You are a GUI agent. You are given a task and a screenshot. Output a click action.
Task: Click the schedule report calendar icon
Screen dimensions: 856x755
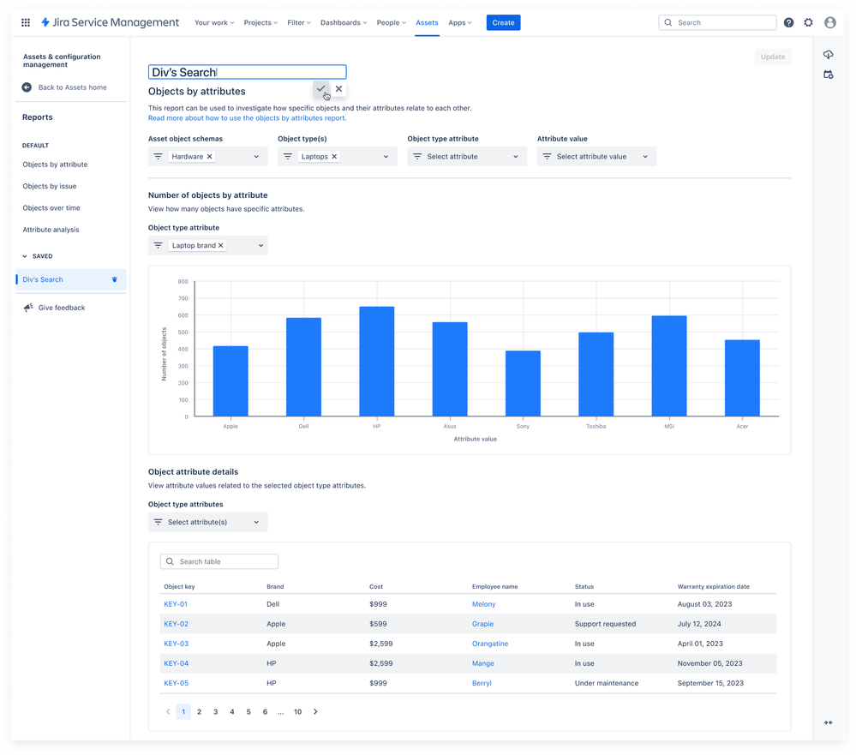pyautogui.click(x=829, y=75)
